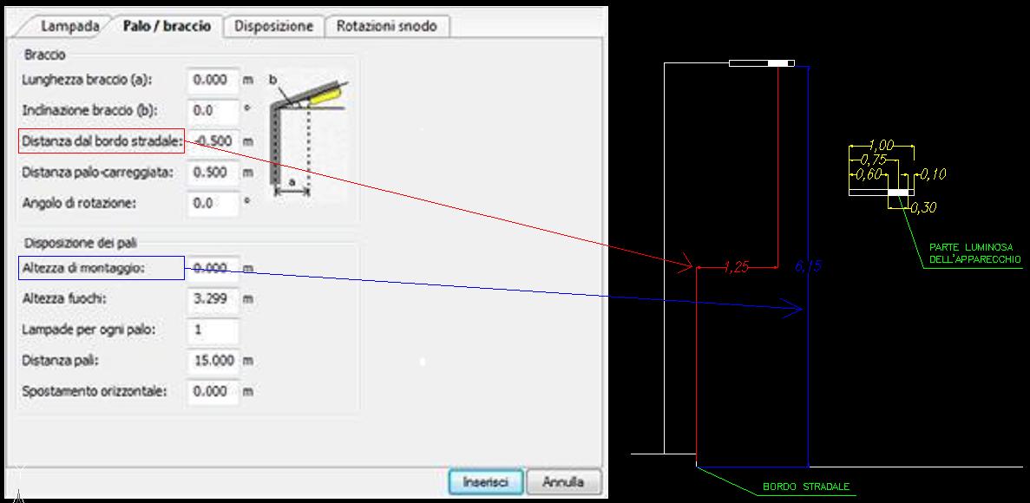Click the Inserisci button
The height and width of the screenshot is (503, 1030).
click(x=484, y=481)
